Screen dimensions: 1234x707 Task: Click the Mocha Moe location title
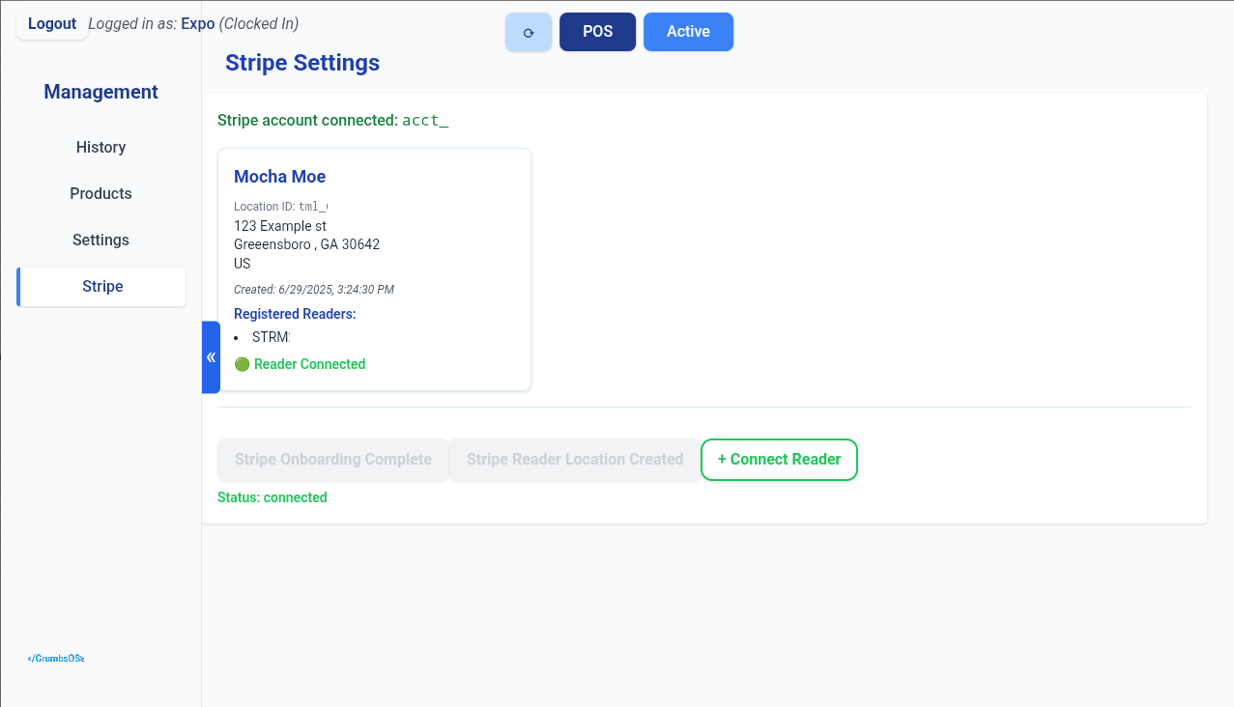click(x=280, y=177)
